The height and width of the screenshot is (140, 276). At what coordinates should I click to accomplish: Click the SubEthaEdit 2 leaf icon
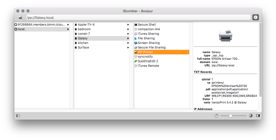coord(136,61)
